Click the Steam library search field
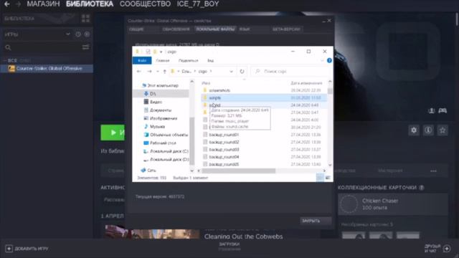The width and height of the screenshot is (459, 258). tap(43, 47)
